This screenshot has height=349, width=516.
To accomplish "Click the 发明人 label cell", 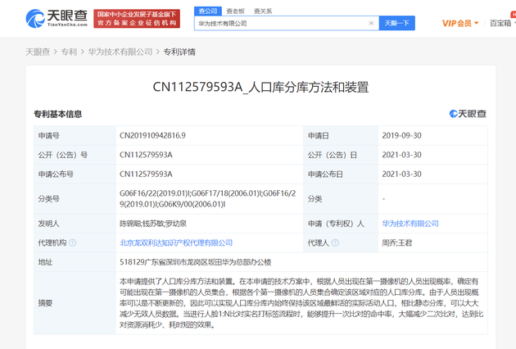I will click(x=75, y=224).
